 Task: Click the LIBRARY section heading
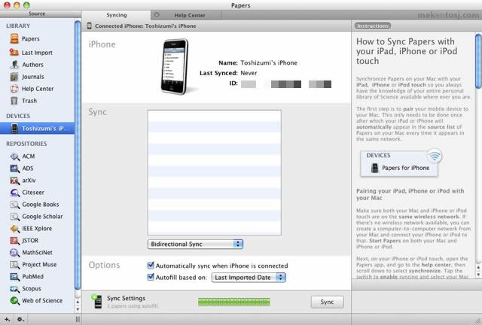tap(18, 26)
